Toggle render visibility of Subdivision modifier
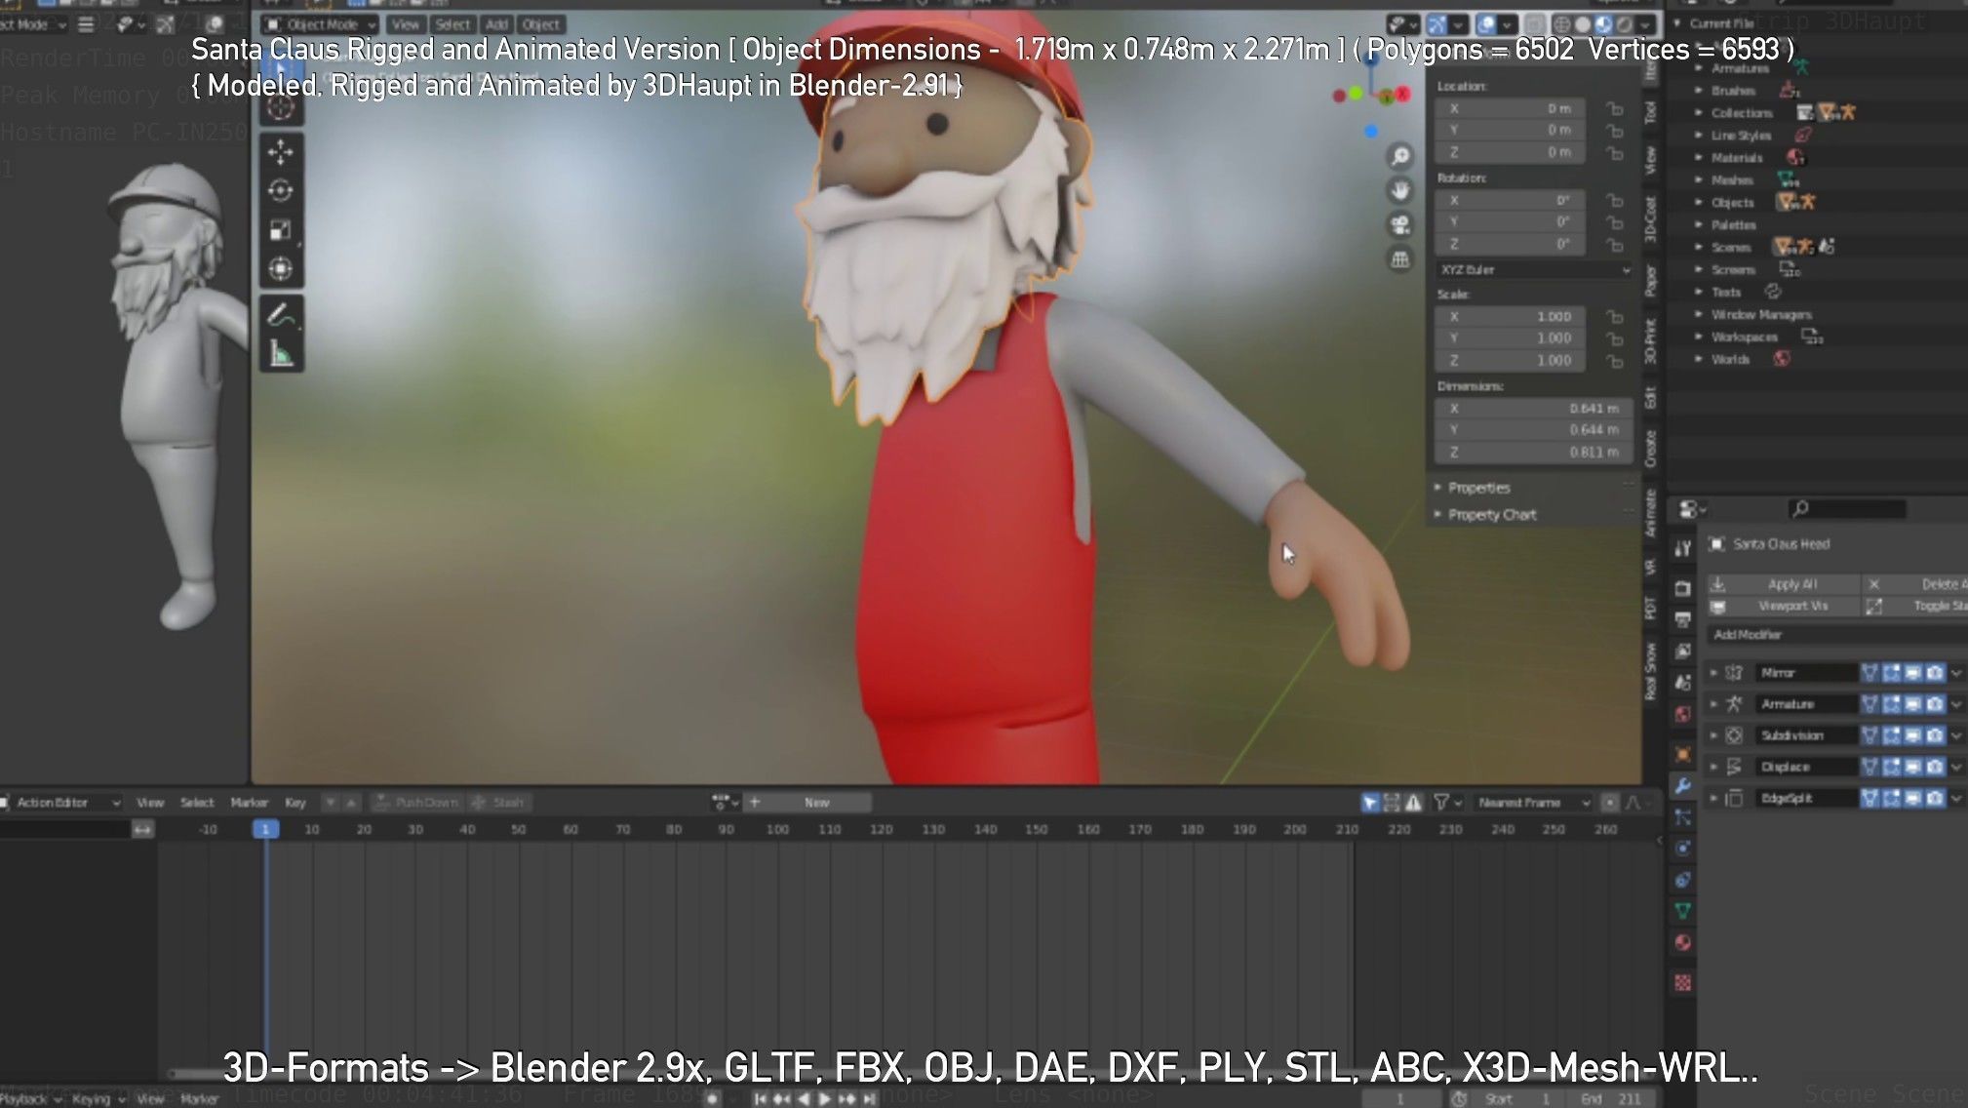The height and width of the screenshot is (1108, 1968). tap(1935, 734)
